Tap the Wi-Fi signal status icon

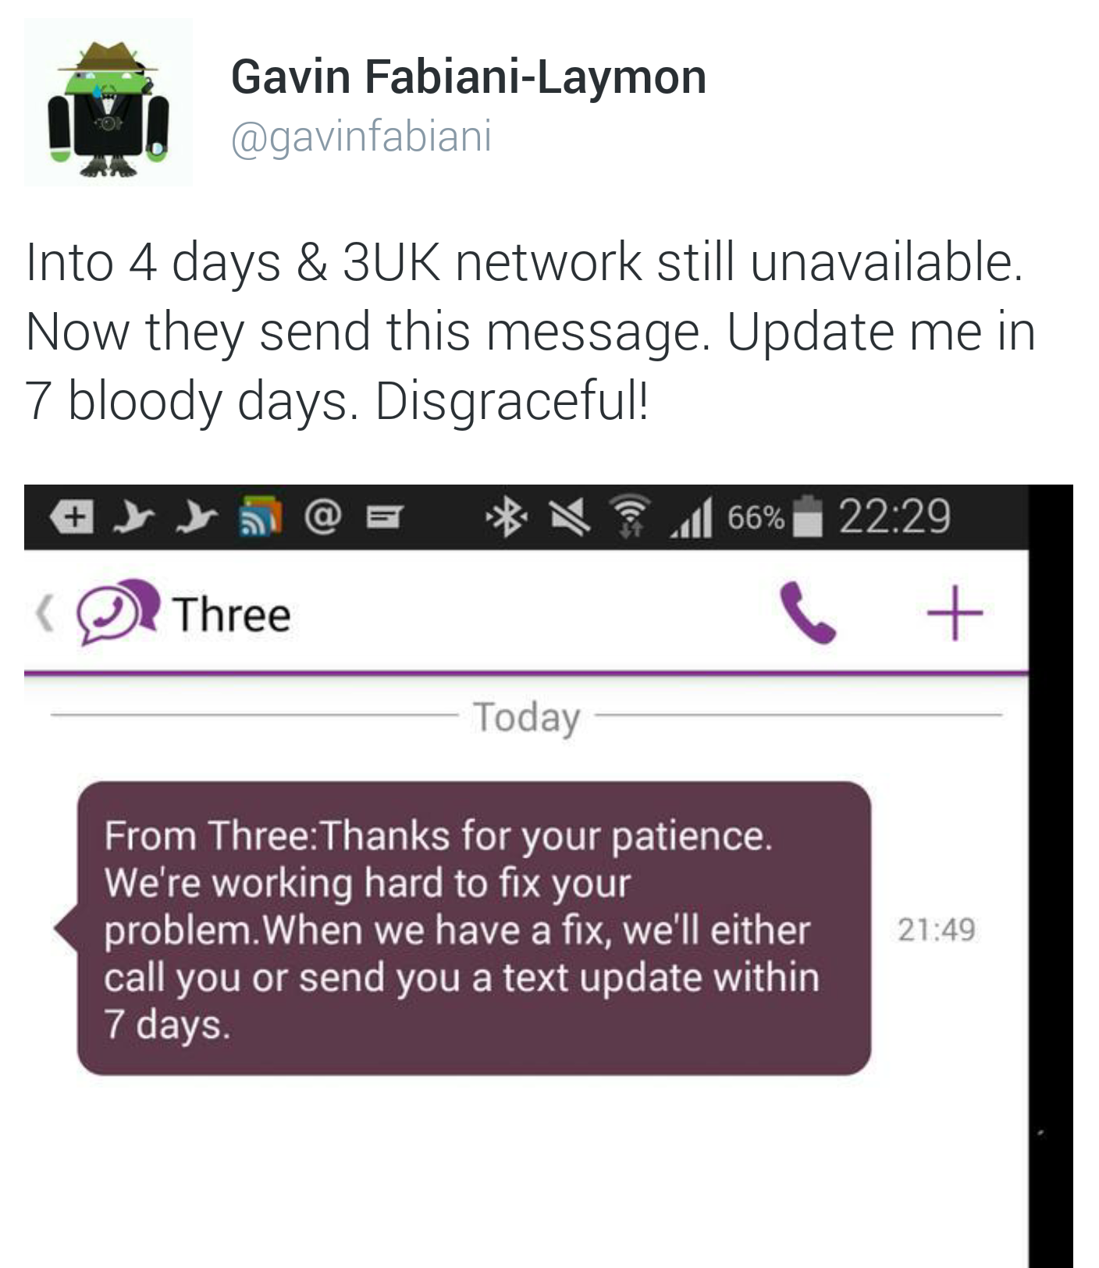click(x=631, y=517)
